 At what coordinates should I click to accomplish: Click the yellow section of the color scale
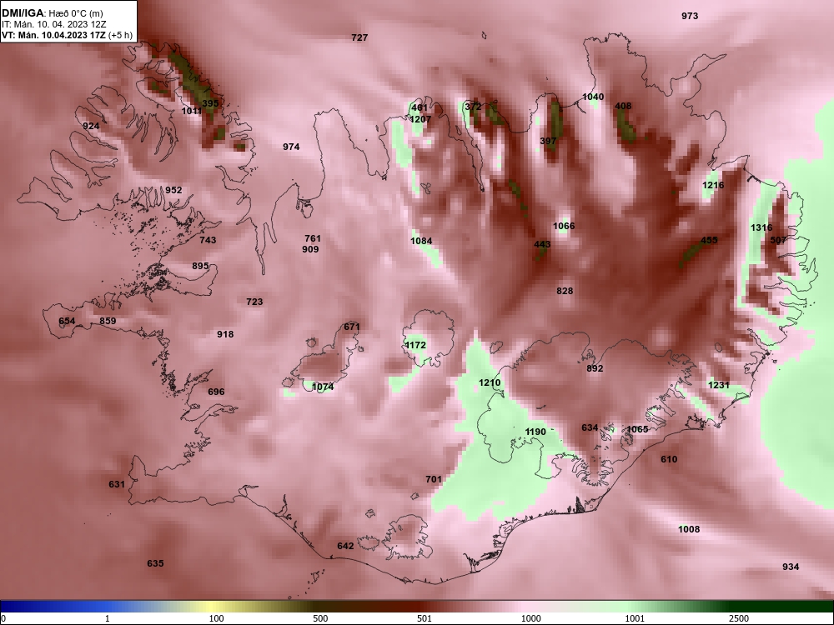(213, 607)
